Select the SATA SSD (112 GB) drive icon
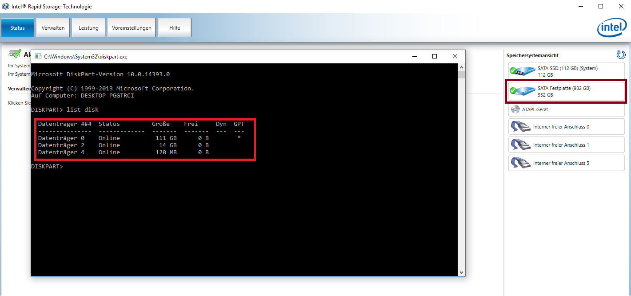The height and width of the screenshot is (296, 631). 523,71
